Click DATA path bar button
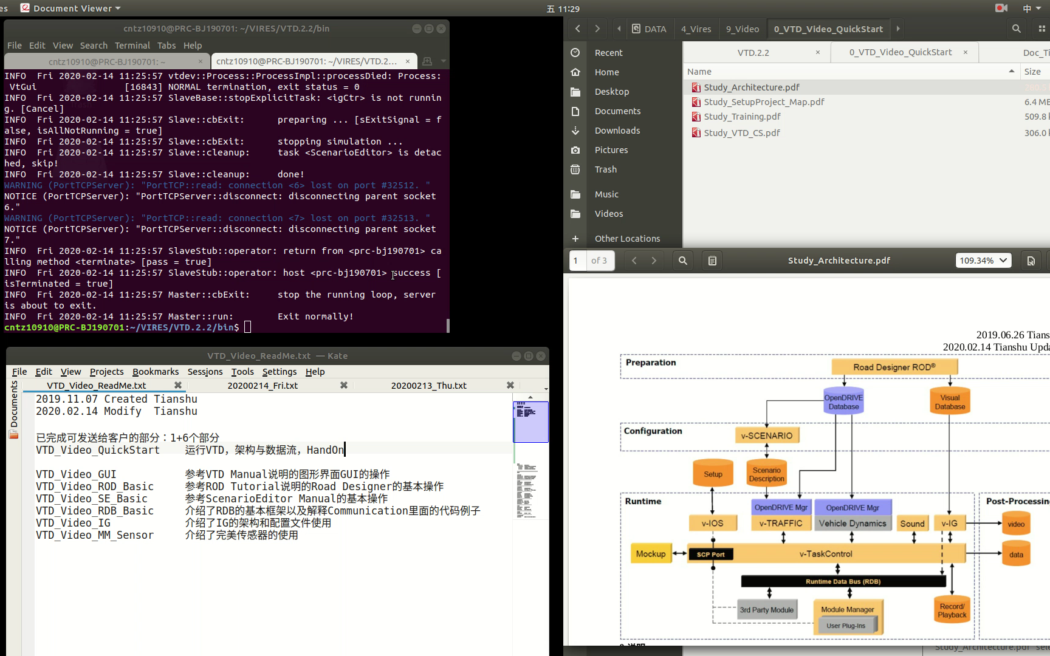The image size is (1050, 656). [649, 29]
